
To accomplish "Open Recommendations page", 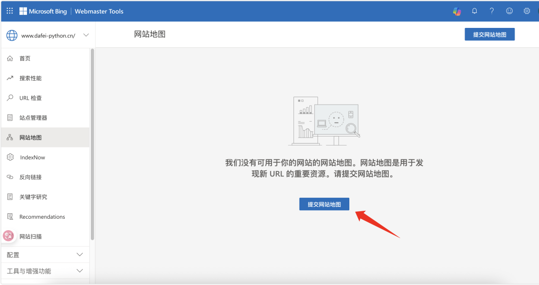I will (45, 217).
